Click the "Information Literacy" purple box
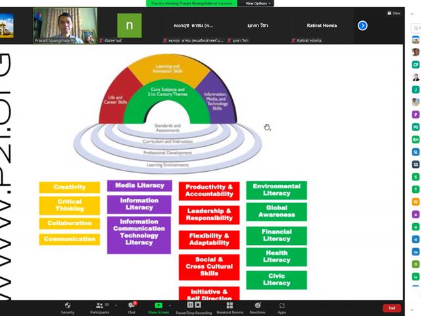 [x=139, y=204]
